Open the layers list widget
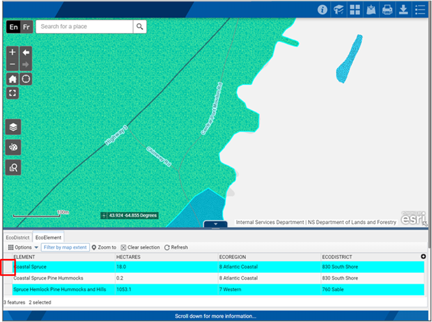The width and height of the screenshot is (432, 322). (13, 127)
